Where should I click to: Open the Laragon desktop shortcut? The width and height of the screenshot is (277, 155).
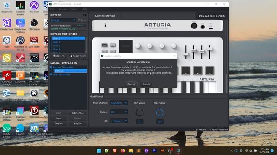[20, 129]
